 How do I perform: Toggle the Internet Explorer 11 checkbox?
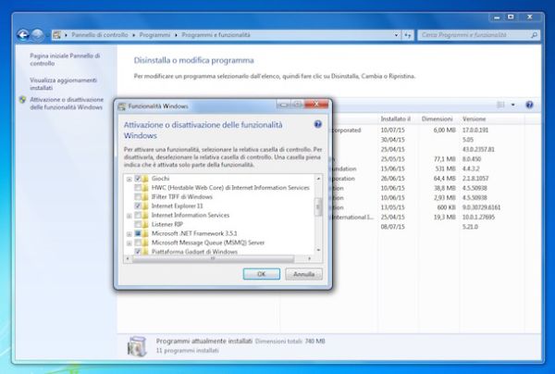139,206
